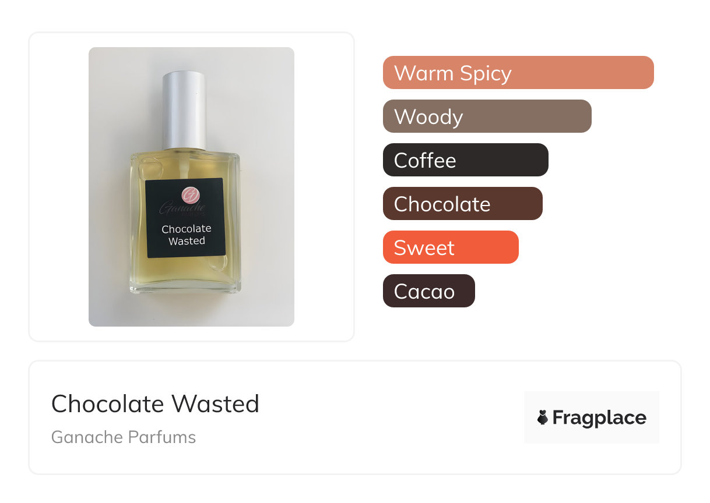Choose the Woody accord bar

coord(487,116)
